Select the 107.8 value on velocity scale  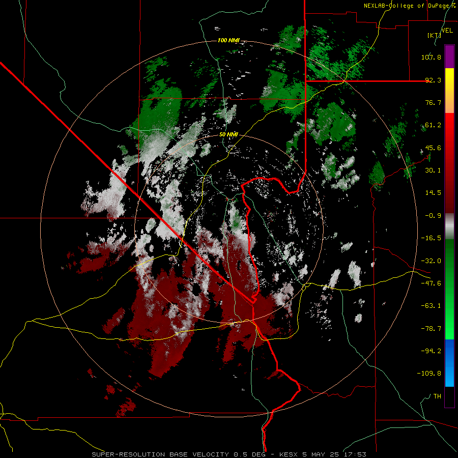click(x=431, y=57)
